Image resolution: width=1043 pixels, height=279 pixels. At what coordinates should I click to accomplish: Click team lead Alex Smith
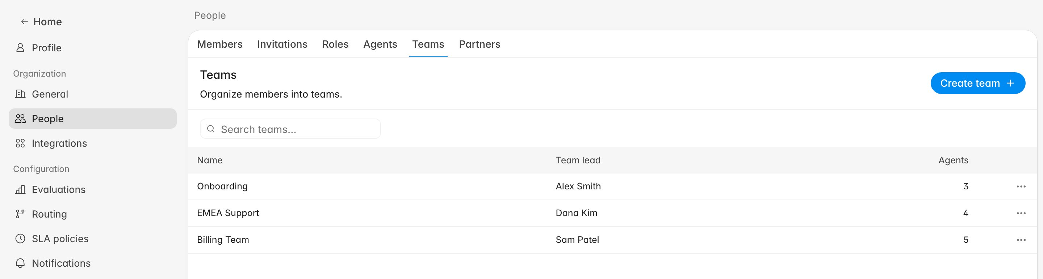coord(578,186)
